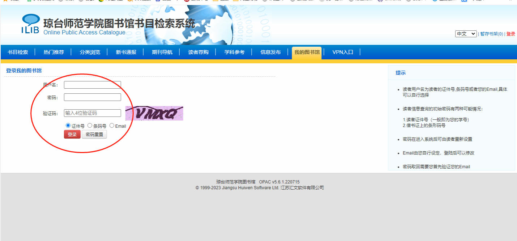The height and width of the screenshot is (241, 517).
Task: Focus the 用户名 input field
Action: click(93, 85)
